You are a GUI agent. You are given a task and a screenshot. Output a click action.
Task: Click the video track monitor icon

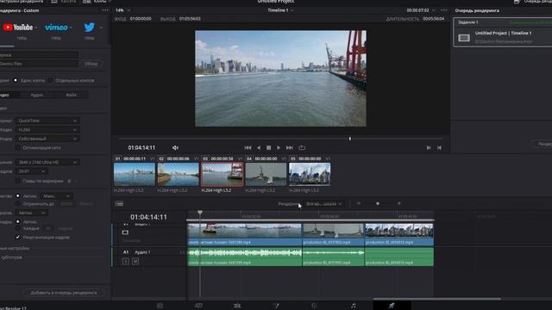(x=125, y=232)
